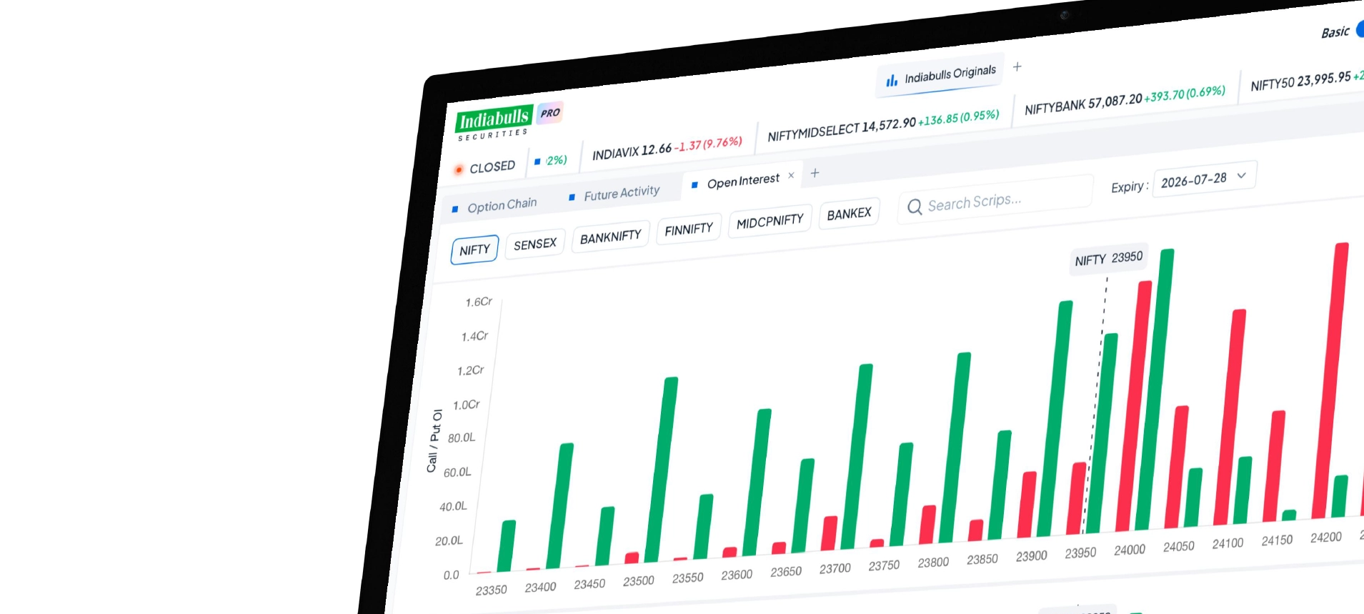Click the red bar at strike 23900

1027,505
